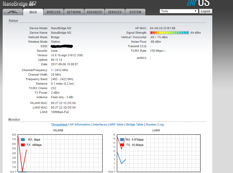233x173 pixels.
Task: Click the WLAN0 MAC value 00:27:22:1C:D5:04
Action: point(63,103)
